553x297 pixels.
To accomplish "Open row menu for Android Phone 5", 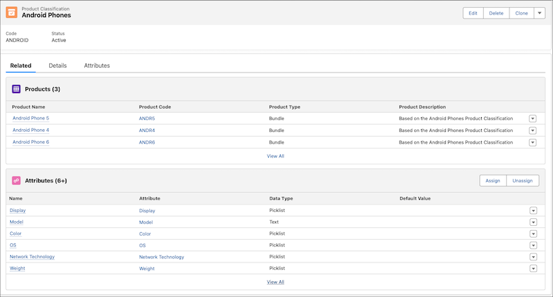I will tap(532, 119).
